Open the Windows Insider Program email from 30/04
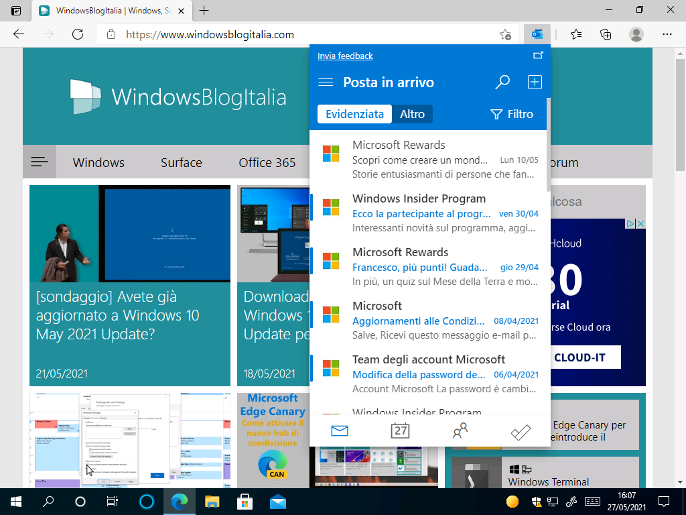 pyautogui.click(x=428, y=213)
